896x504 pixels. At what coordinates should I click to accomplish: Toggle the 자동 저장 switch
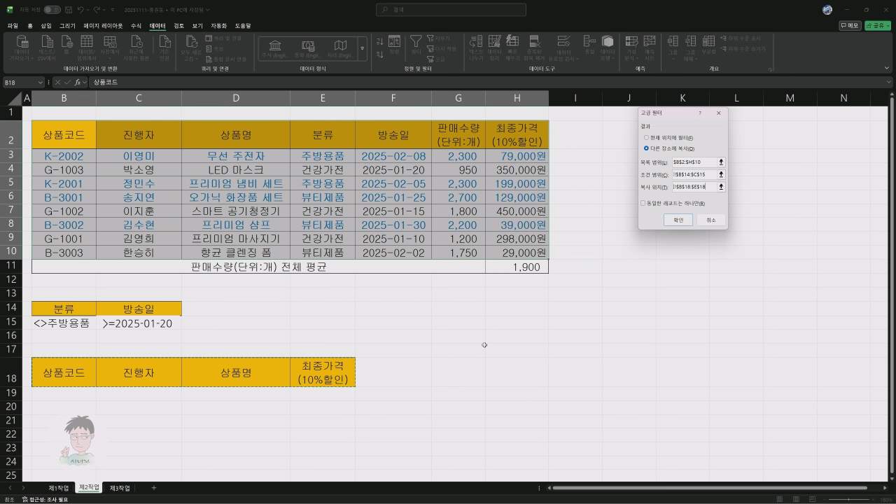point(52,10)
